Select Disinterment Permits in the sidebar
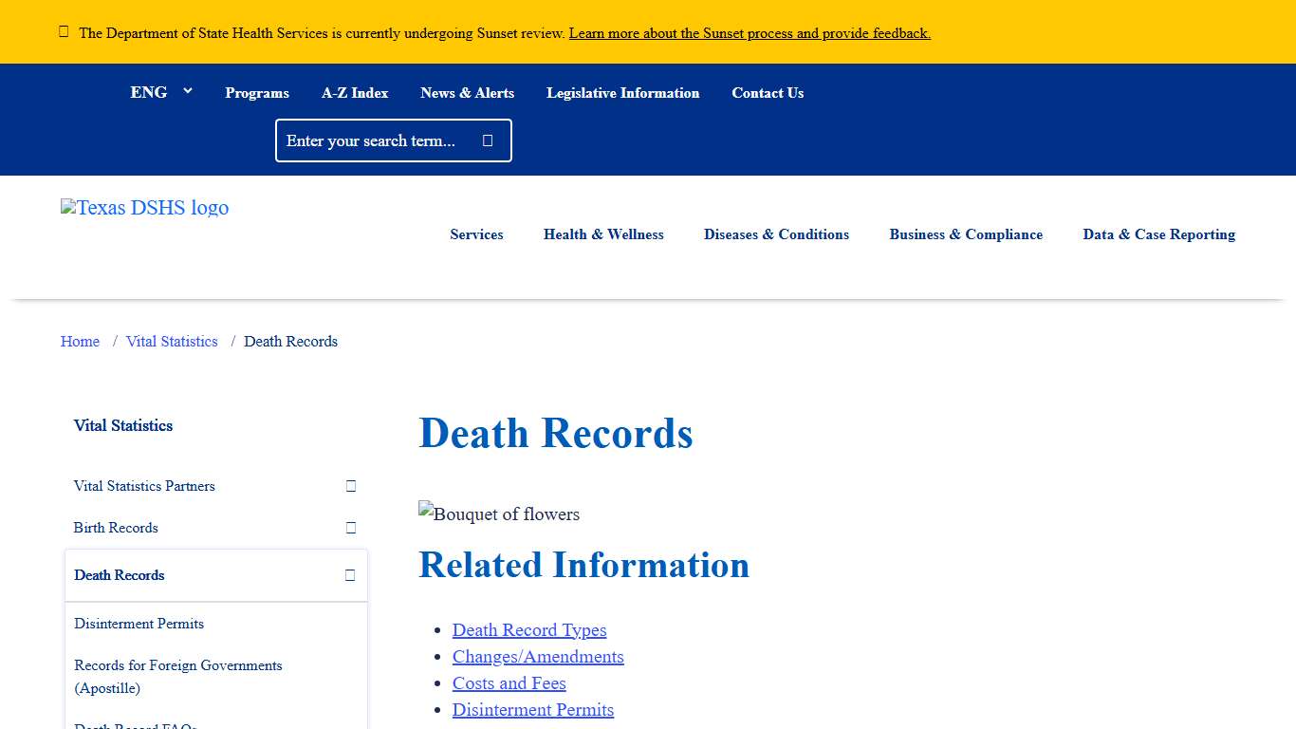Image resolution: width=1296 pixels, height=729 pixels. [x=139, y=624]
